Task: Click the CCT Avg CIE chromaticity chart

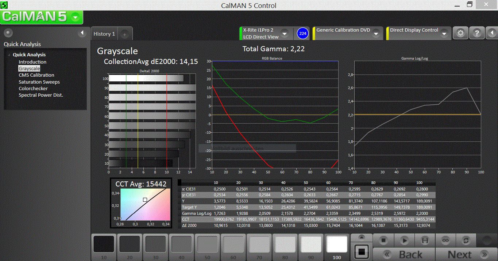Action: tap(145, 204)
